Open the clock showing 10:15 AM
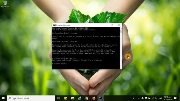Screen dimensions: 180x101 pyautogui.click(x=168, y=98)
